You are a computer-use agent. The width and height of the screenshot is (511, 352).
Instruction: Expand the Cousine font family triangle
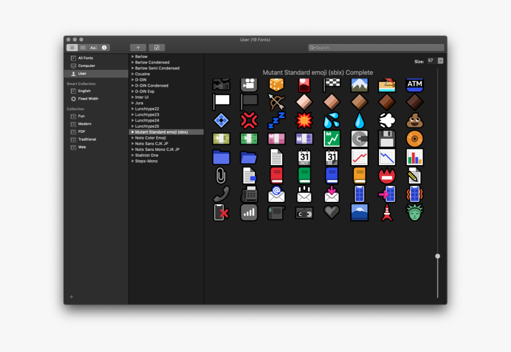(x=133, y=74)
